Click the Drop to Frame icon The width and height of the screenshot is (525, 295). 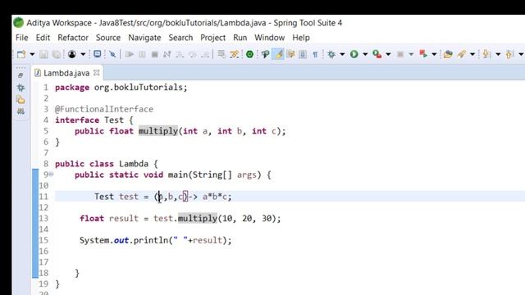point(221,54)
